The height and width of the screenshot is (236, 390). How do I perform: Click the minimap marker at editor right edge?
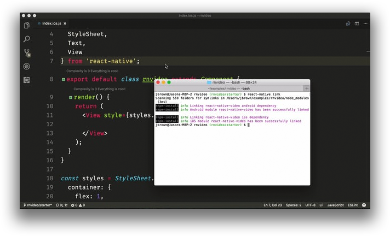pyautogui.click(x=368, y=51)
